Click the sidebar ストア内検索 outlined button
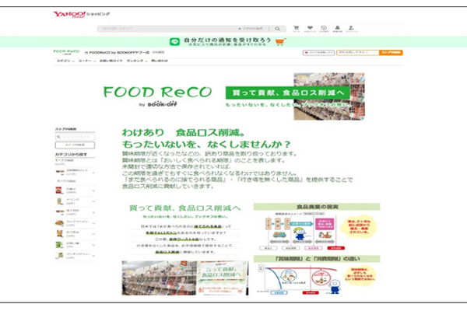The image size is (467, 311). pos(75,145)
